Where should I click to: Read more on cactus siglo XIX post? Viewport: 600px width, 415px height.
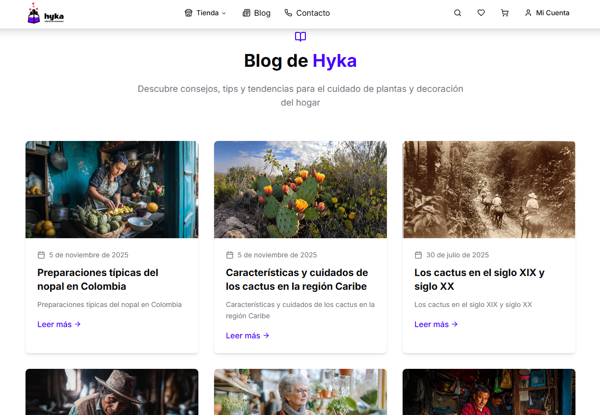[x=436, y=324]
